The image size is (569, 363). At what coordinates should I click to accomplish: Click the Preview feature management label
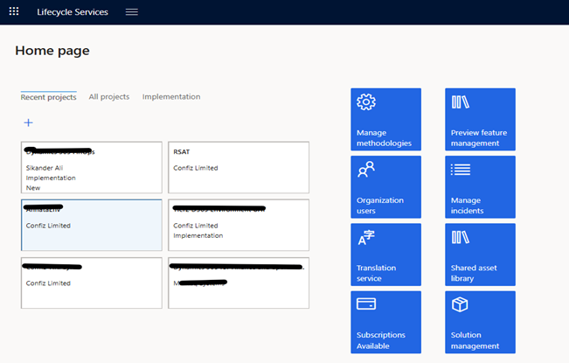479,138
